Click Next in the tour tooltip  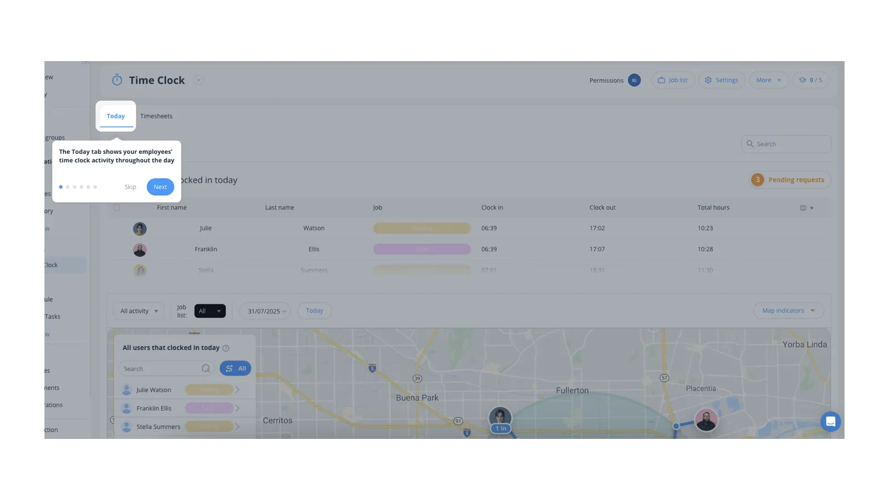tap(160, 187)
